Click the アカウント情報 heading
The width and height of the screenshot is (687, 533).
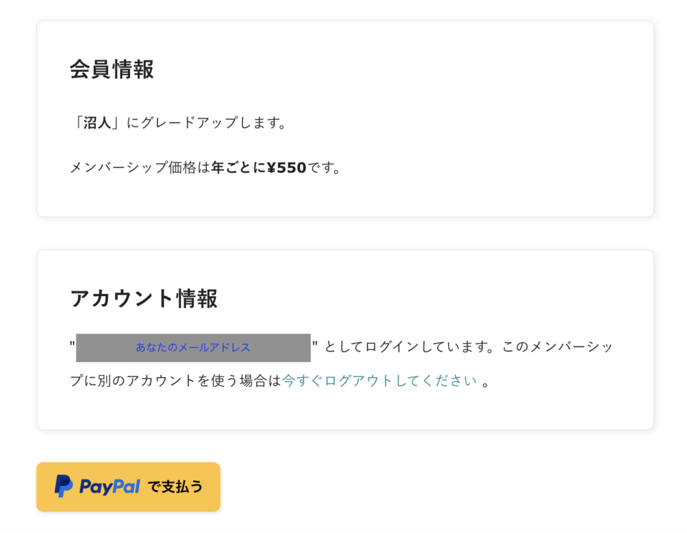tap(144, 298)
